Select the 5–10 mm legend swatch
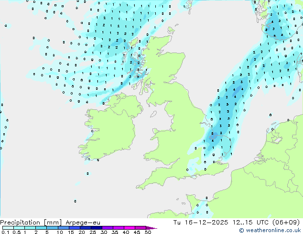303x234 pixels. point(52,228)
